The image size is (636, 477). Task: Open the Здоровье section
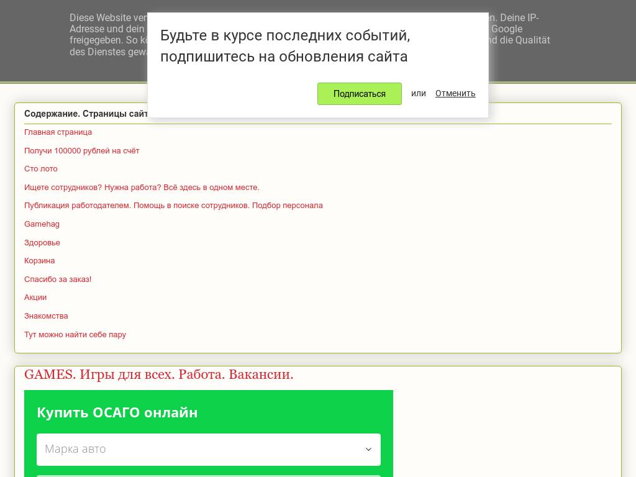(42, 242)
